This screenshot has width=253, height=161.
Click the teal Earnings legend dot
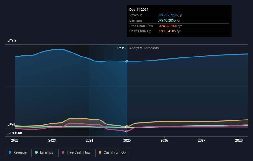point(36,152)
